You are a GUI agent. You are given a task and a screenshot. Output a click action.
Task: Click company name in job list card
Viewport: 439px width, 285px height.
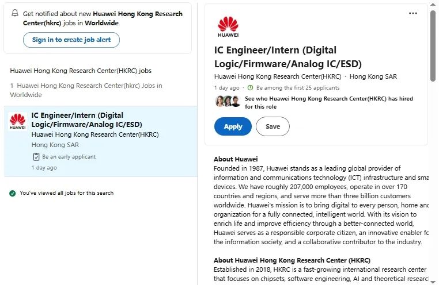coord(95,134)
